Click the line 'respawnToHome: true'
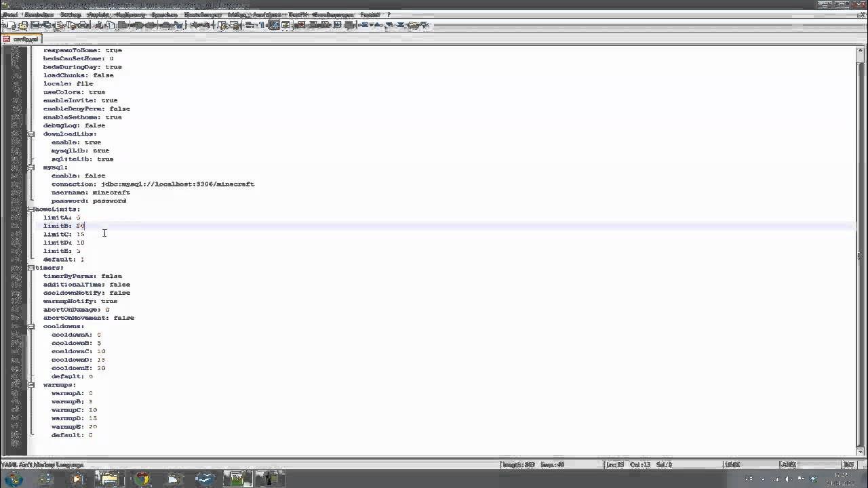Image resolution: width=868 pixels, height=488 pixels. pos(83,50)
